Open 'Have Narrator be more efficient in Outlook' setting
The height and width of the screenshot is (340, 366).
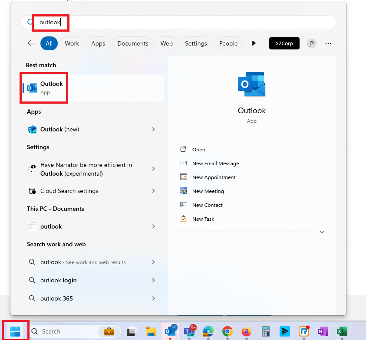click(x=91, y=169)
